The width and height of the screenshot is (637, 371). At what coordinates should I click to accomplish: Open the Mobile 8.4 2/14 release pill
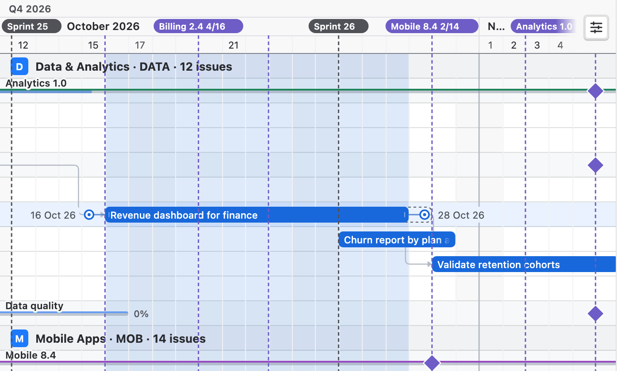click(x=432, y=26)
